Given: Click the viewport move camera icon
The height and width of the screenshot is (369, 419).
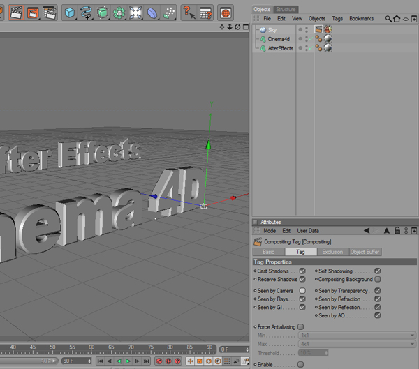Looking at the screenshot, I should coord(222,27).
